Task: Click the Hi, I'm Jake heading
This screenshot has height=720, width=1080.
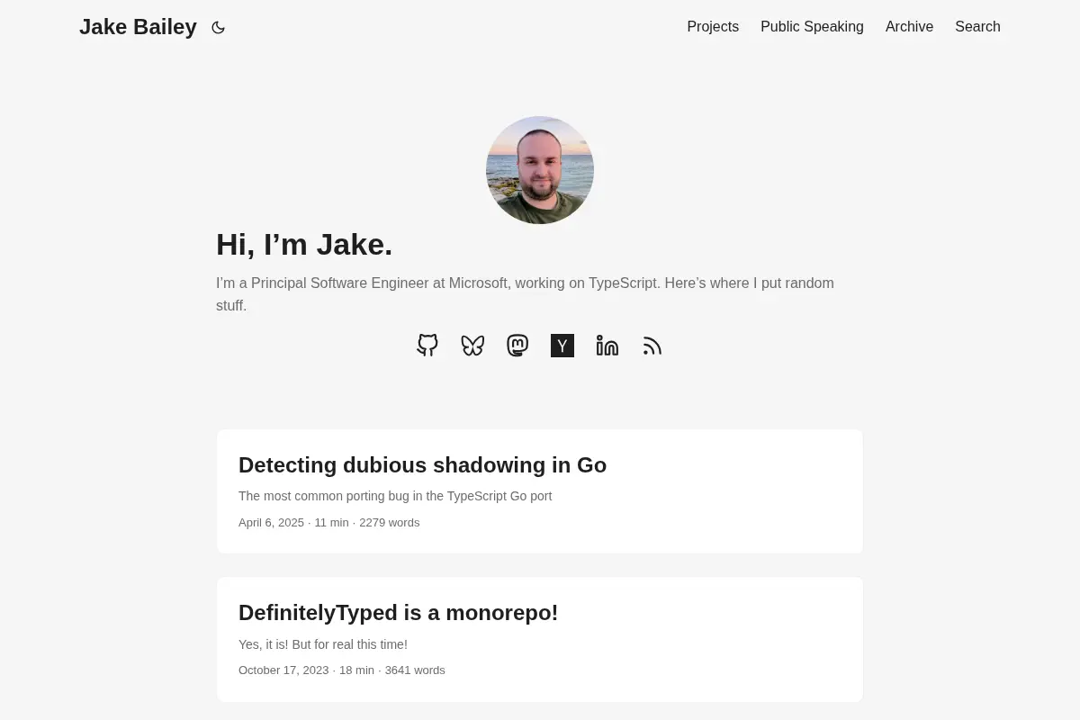Action: tap(304, 245)
